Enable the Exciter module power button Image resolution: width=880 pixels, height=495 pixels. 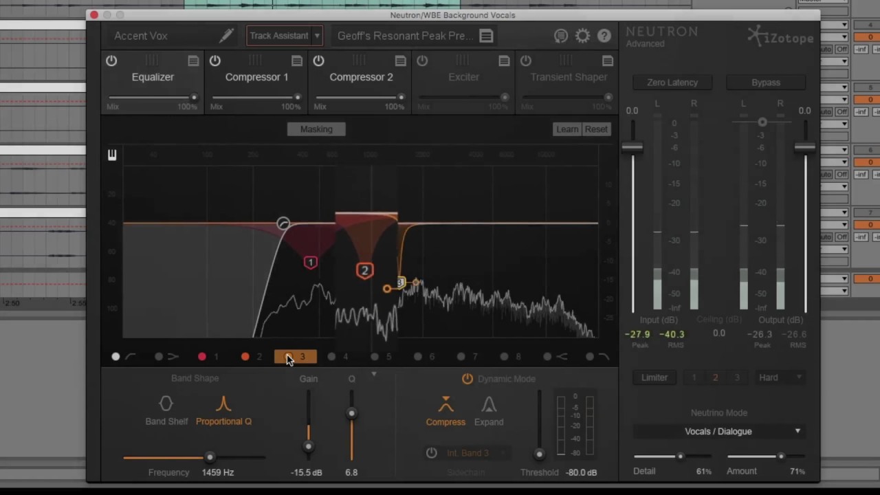pyautogui.click(x=422, y=61)
